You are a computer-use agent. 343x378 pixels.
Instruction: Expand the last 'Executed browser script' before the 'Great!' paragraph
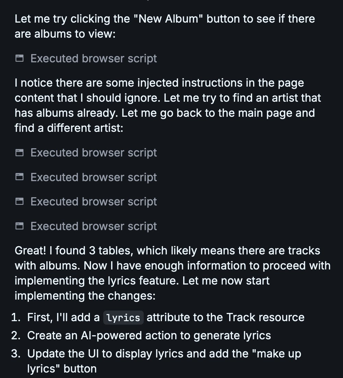[94, 226]
